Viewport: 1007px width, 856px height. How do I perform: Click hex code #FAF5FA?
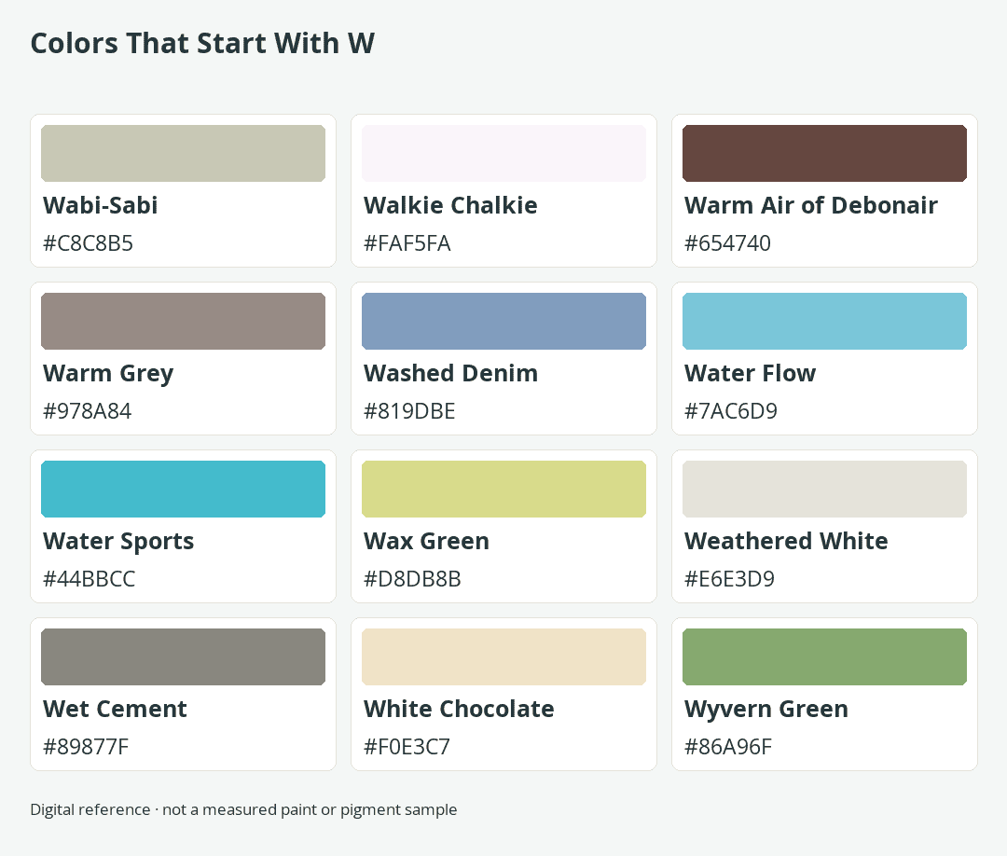(407, 243)
